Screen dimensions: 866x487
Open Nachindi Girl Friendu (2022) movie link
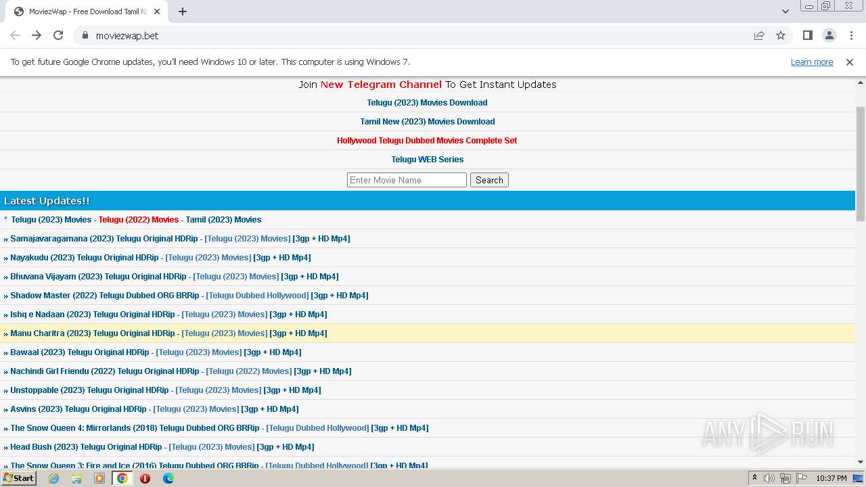105,371
